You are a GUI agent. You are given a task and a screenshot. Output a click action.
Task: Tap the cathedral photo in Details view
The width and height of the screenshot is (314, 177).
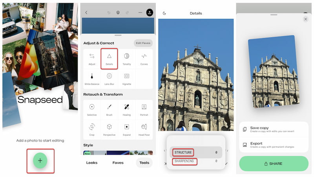(x=196, y=75)
